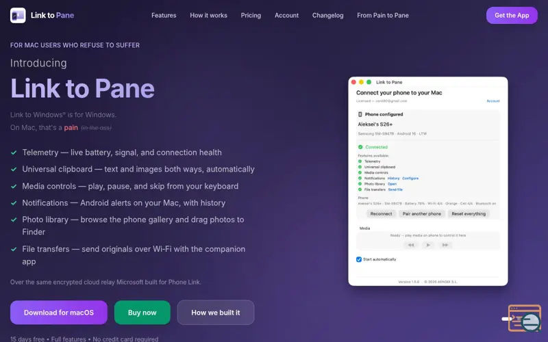Click the checkmark before Notifications feature line
The image size is (548, 342).
tap(14, 203)
